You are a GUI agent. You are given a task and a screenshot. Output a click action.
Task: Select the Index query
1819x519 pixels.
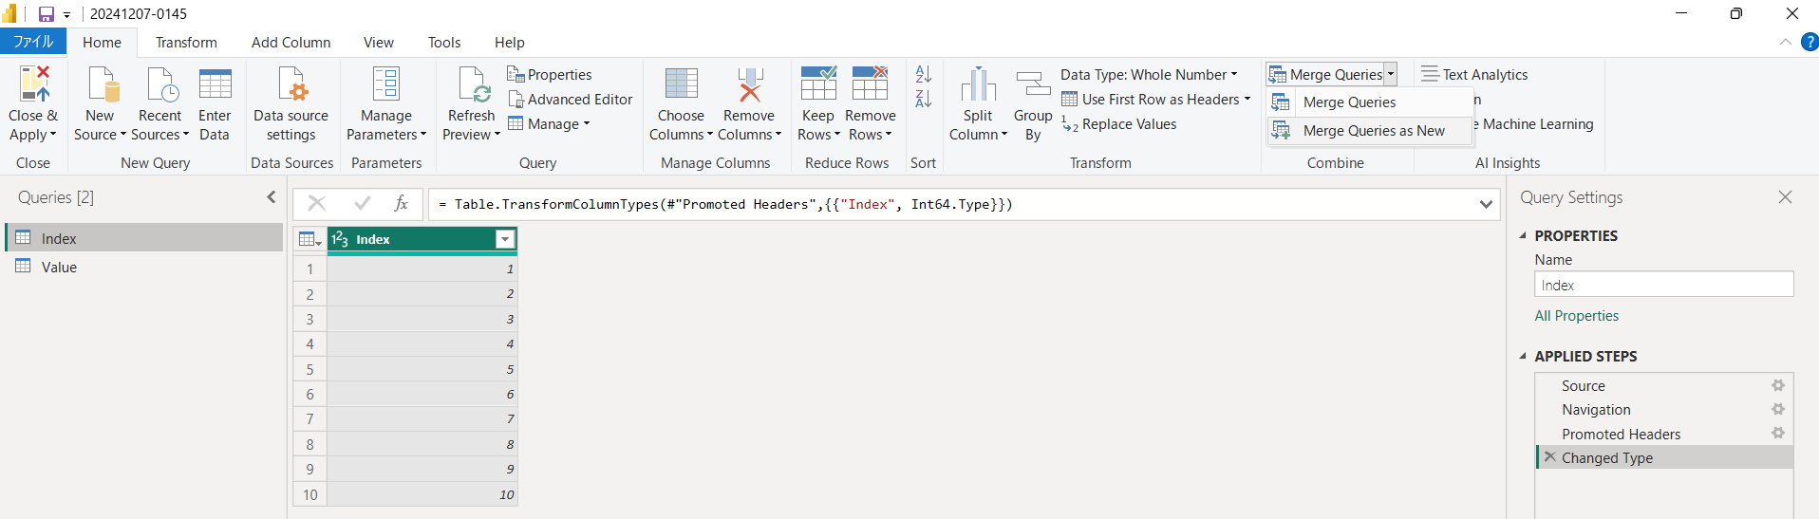point(144,238)
